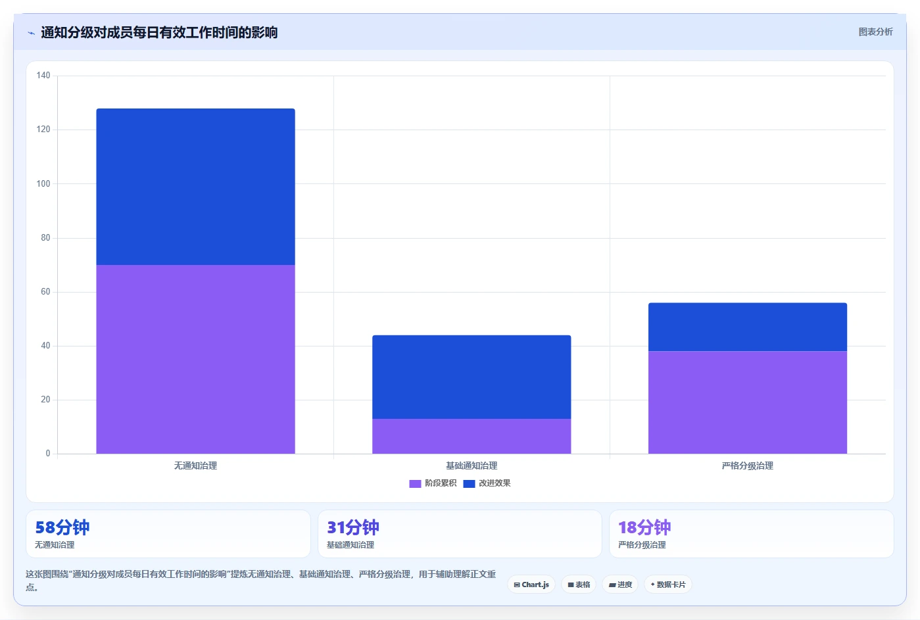Toggle the 改进效果 legend swatch
The image size is (920, 620).
coord(469,483)
